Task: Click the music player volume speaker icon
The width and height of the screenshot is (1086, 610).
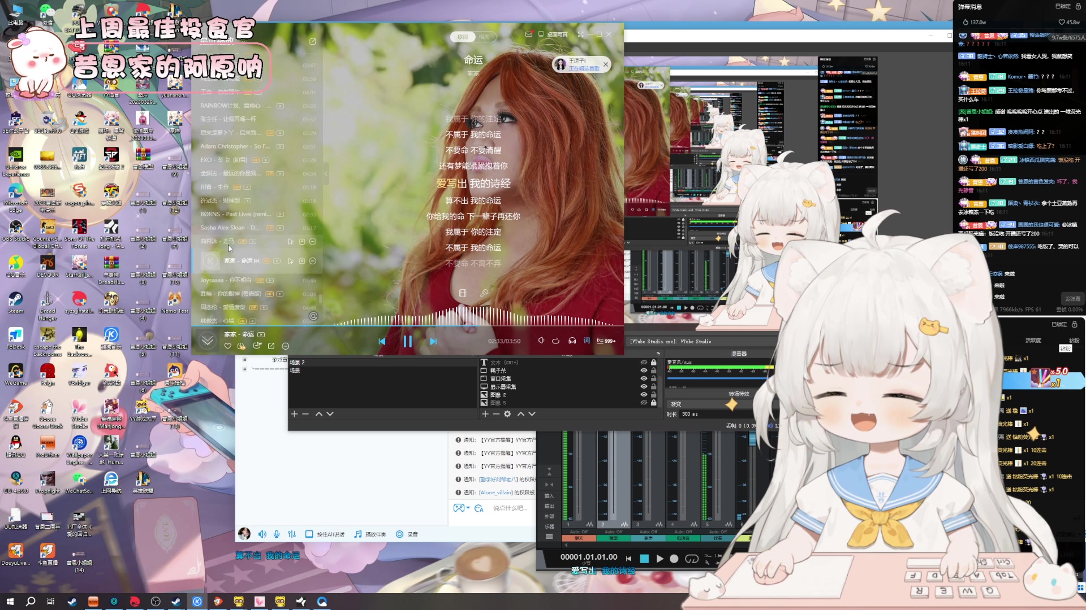Action: [541, 341]
